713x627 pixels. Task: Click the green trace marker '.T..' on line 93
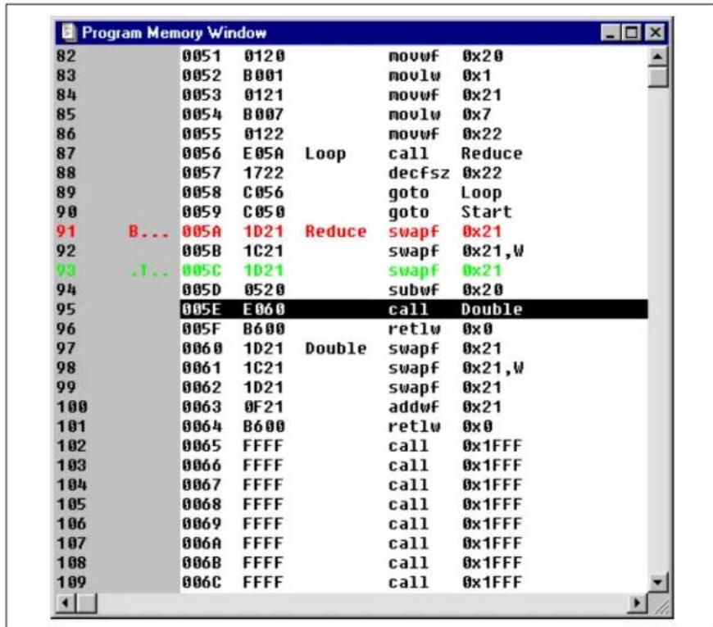point(148,270)
